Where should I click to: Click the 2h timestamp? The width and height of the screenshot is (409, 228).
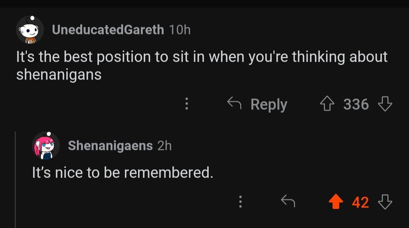tap(164, 146)
